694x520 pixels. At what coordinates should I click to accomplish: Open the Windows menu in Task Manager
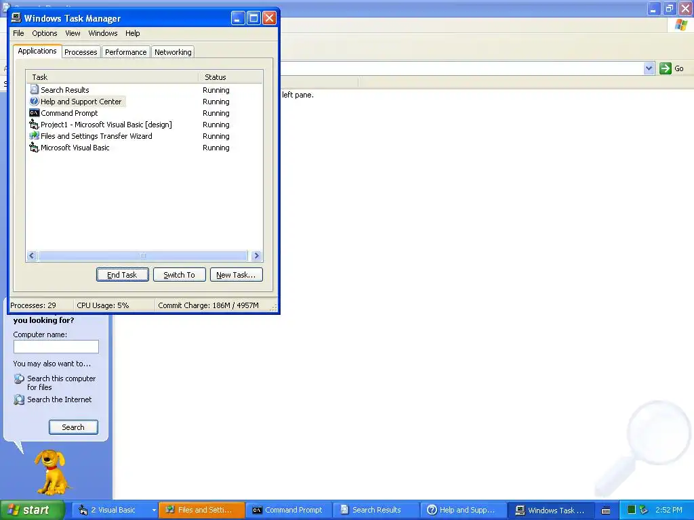point(103,33)
